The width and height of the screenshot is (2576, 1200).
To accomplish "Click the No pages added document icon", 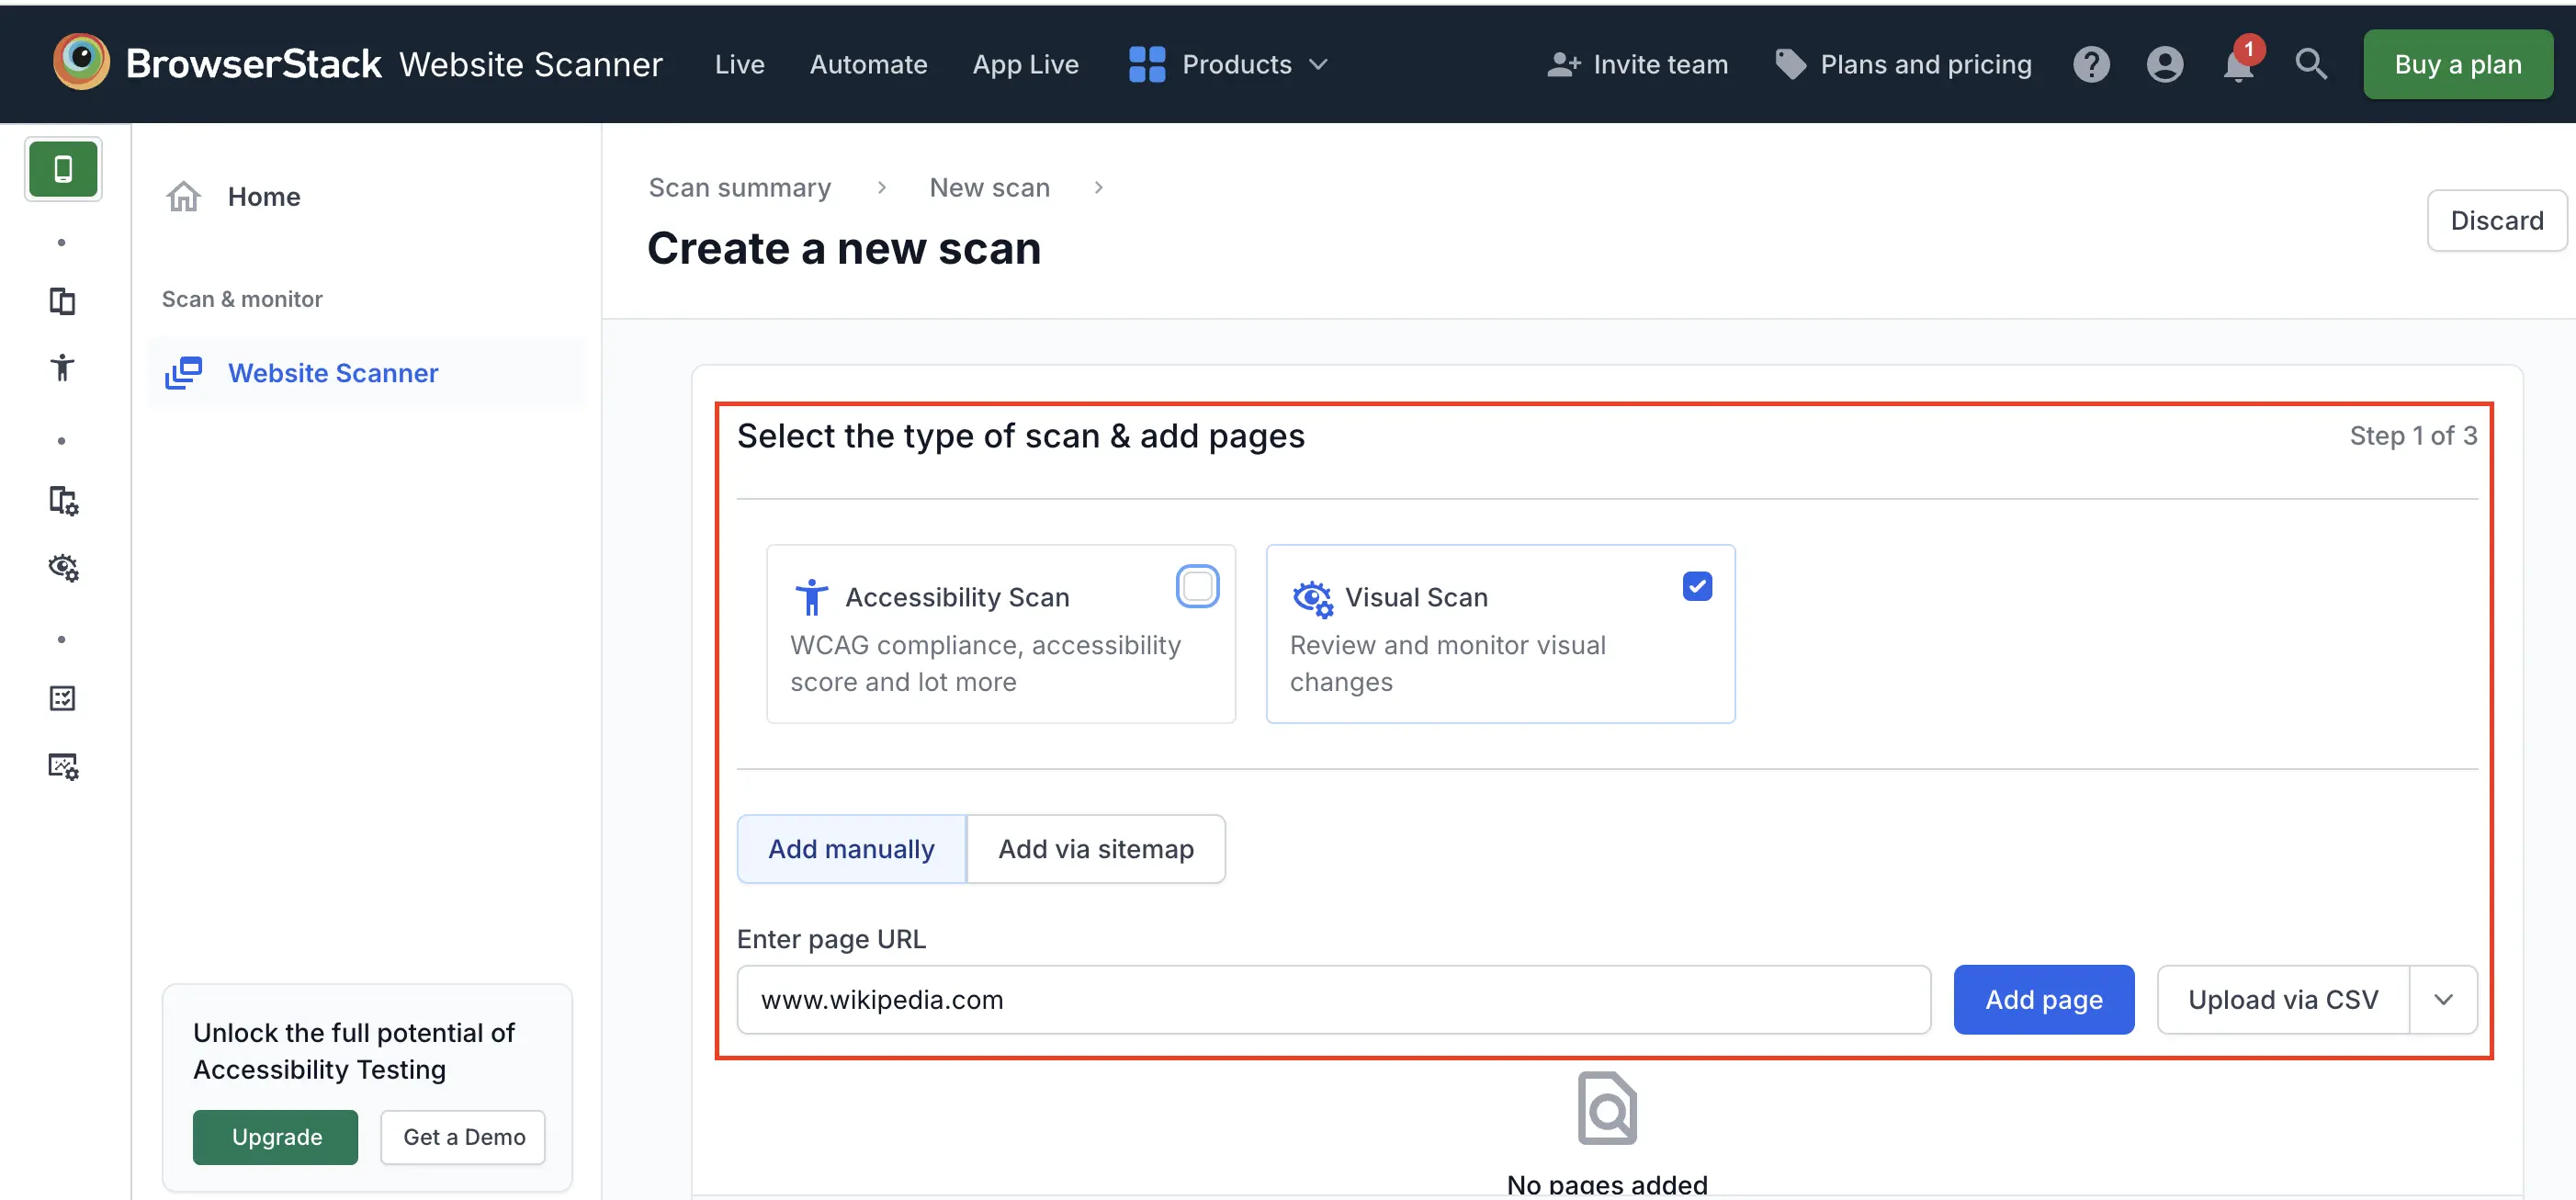I will pyautogui.click(x=1607, y=1108).
